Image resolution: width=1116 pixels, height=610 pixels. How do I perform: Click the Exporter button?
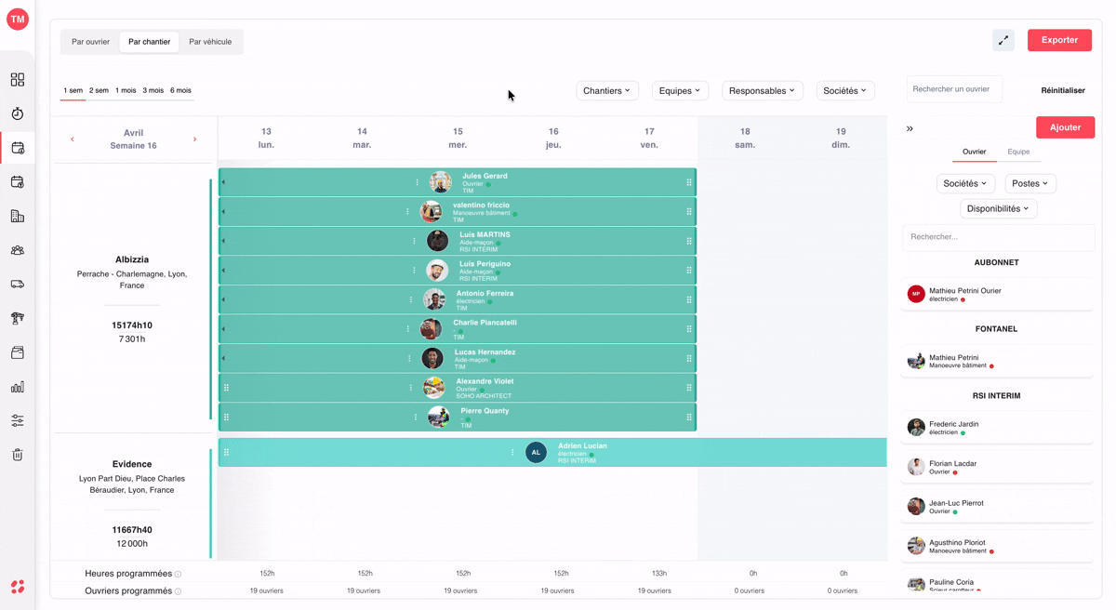pos(1059,40)
